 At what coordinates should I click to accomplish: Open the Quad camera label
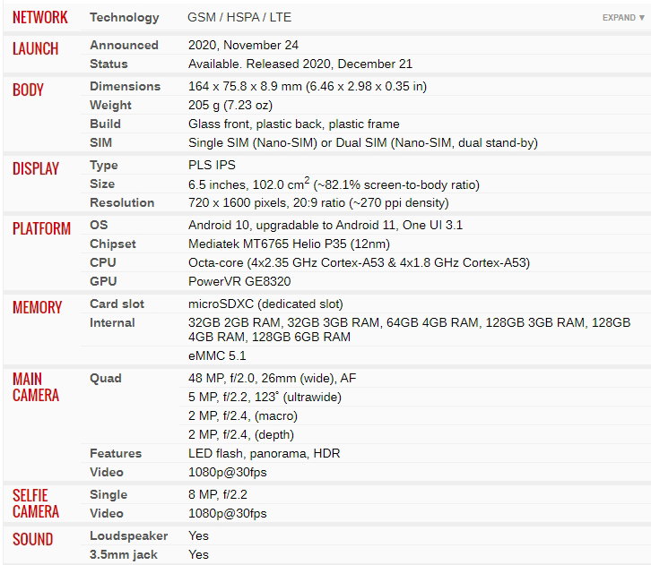pyautogui.click(x=106, y=379)
